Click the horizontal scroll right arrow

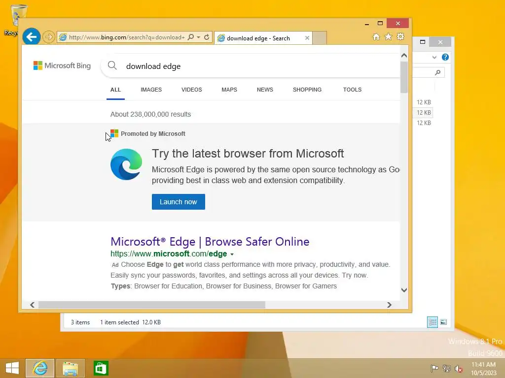point(389,305)
